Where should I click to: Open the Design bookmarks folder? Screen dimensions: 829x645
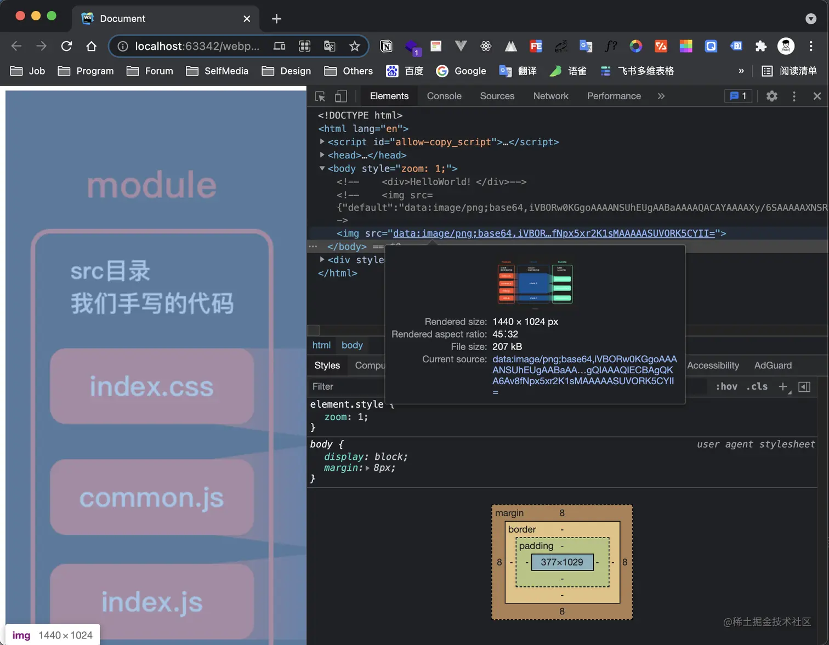coord(286,71)
